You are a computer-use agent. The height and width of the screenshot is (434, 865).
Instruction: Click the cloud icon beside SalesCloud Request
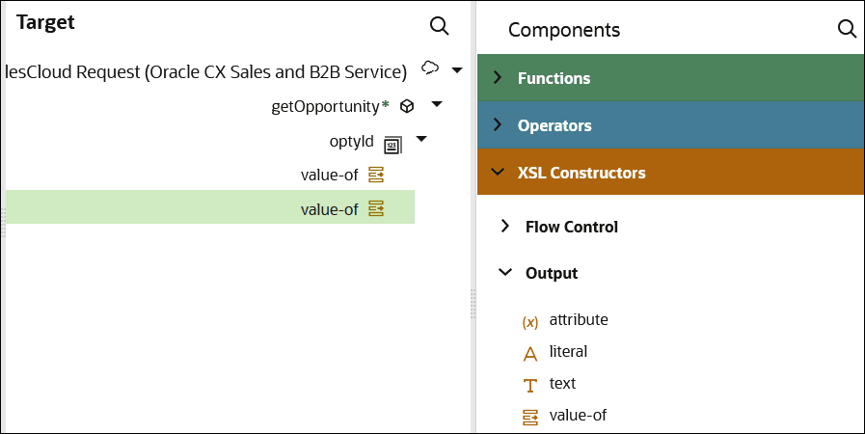tap(430, 69)
